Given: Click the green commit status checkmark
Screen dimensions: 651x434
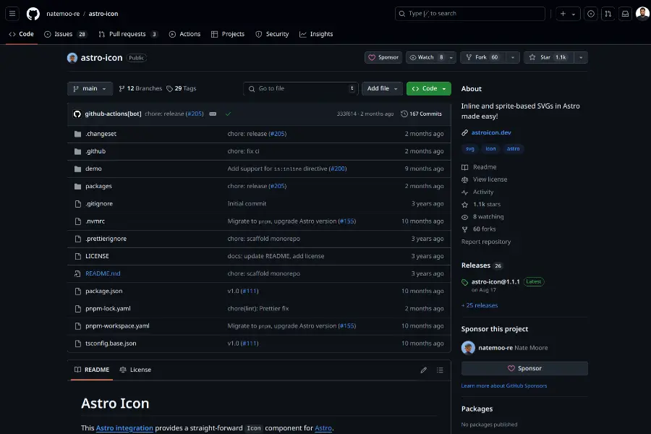Looking at the screenshot, I should pyautogui.click(x=229, y=114).
